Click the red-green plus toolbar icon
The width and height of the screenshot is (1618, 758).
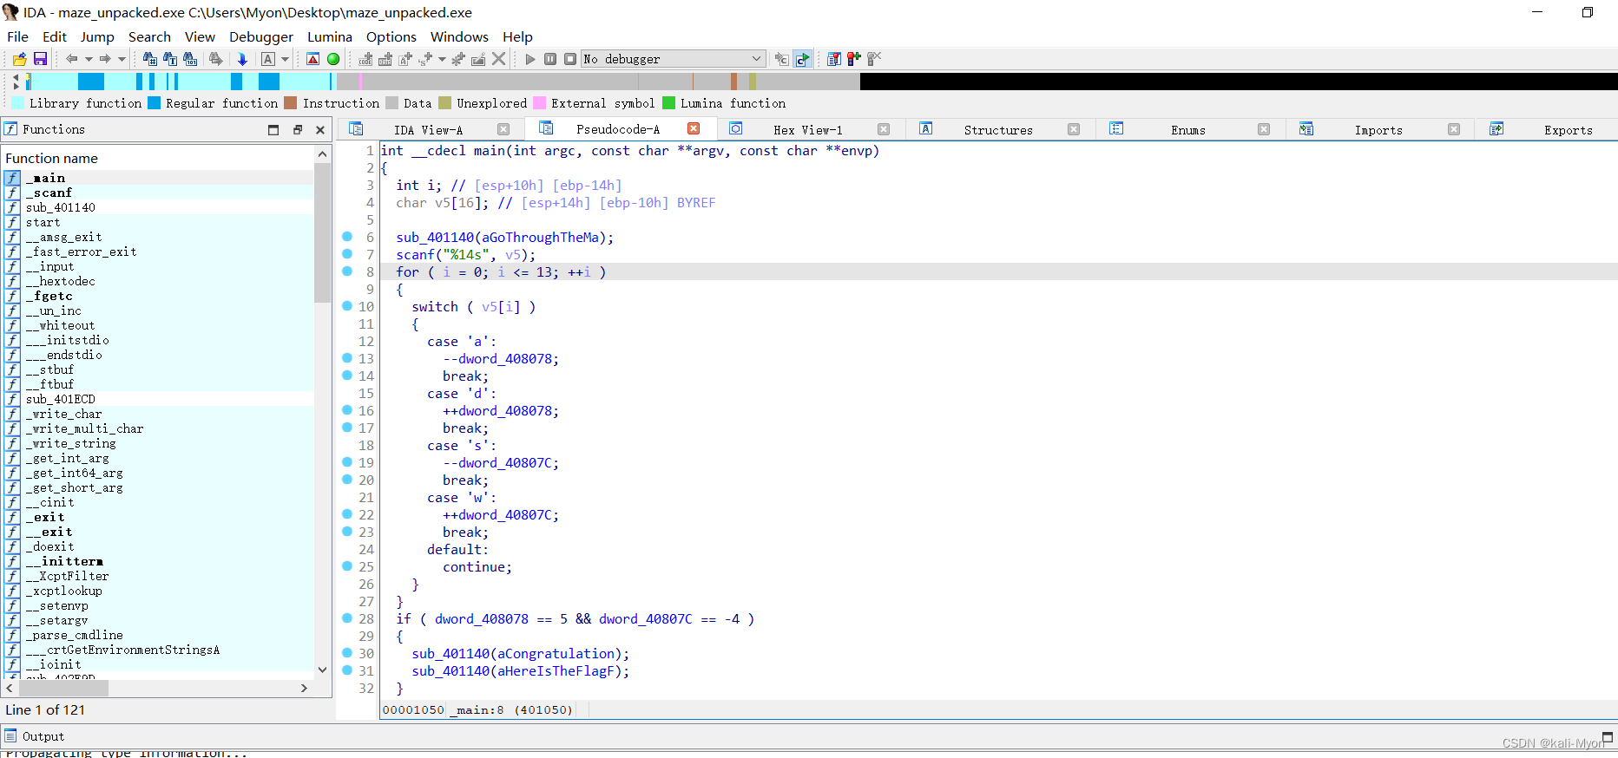pos(854,59)
